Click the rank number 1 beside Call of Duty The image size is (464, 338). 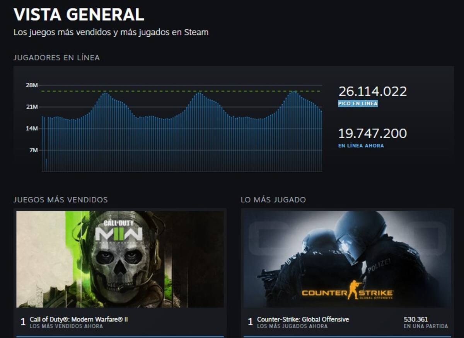pos(23,322)
